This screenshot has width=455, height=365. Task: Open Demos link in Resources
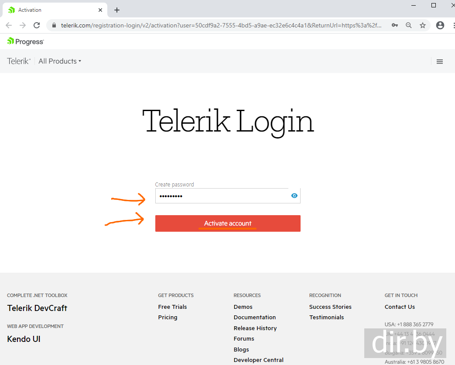(243, 307)
